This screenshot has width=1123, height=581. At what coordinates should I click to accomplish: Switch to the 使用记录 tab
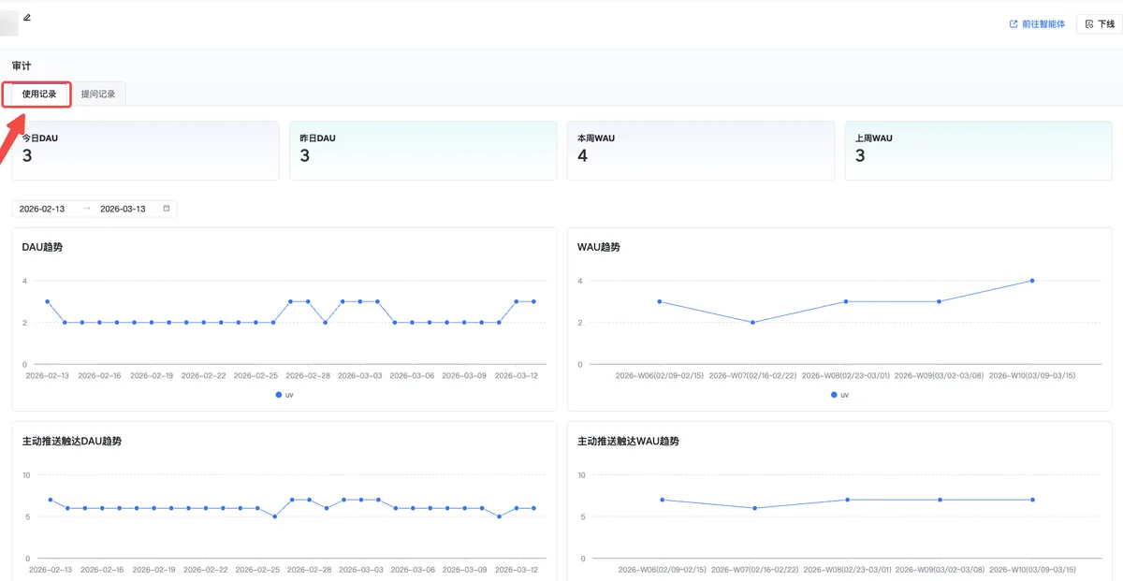tap(38, 94)
